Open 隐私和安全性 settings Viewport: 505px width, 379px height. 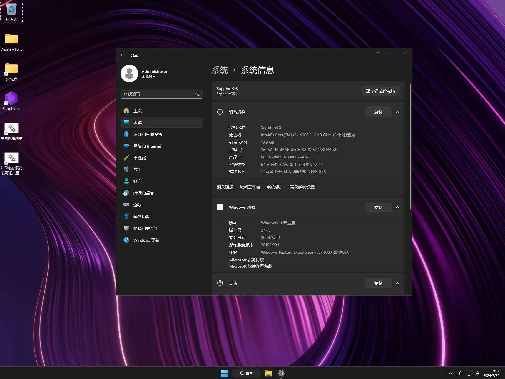pyautogui.click(x=146, y=228)
